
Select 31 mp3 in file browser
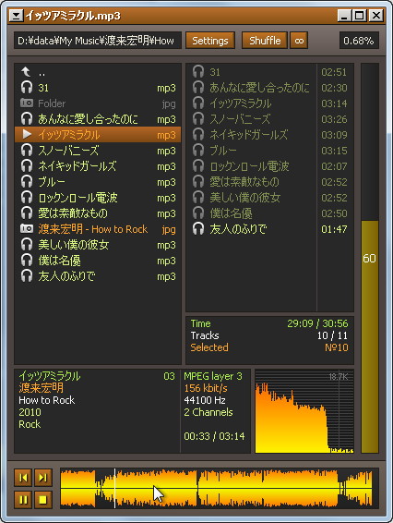tap(98, 88)
